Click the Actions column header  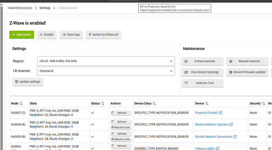[x=116, y=104]
